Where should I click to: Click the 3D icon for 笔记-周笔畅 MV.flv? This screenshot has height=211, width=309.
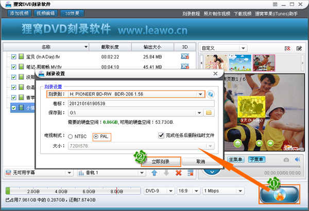[x=185, y=67]
